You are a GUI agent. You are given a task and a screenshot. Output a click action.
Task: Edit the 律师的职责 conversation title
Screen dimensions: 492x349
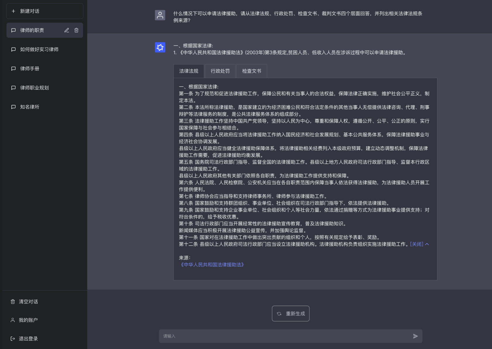pos(67,30)
